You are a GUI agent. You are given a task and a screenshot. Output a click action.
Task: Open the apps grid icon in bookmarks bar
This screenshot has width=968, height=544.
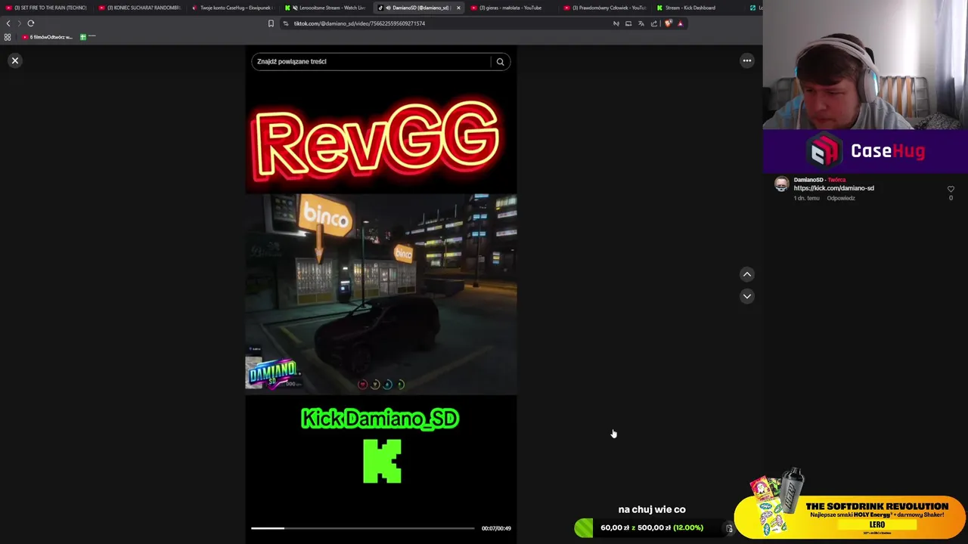8,37
